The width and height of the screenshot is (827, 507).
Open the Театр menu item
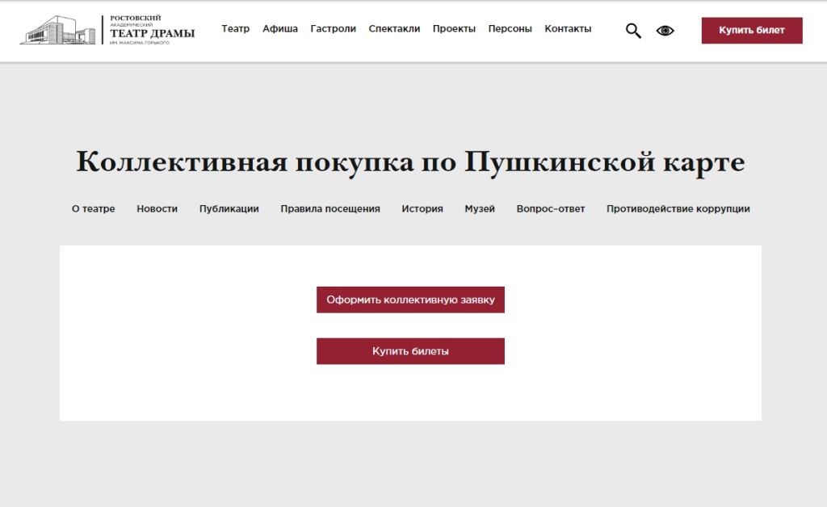pos(235,29)
